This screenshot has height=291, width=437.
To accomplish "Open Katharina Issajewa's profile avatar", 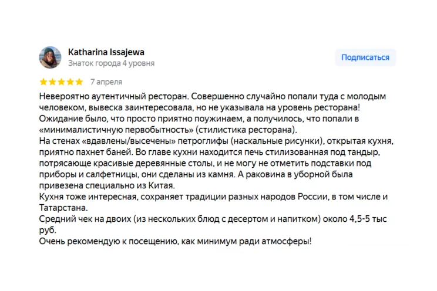I will click(x=50, y=57).
